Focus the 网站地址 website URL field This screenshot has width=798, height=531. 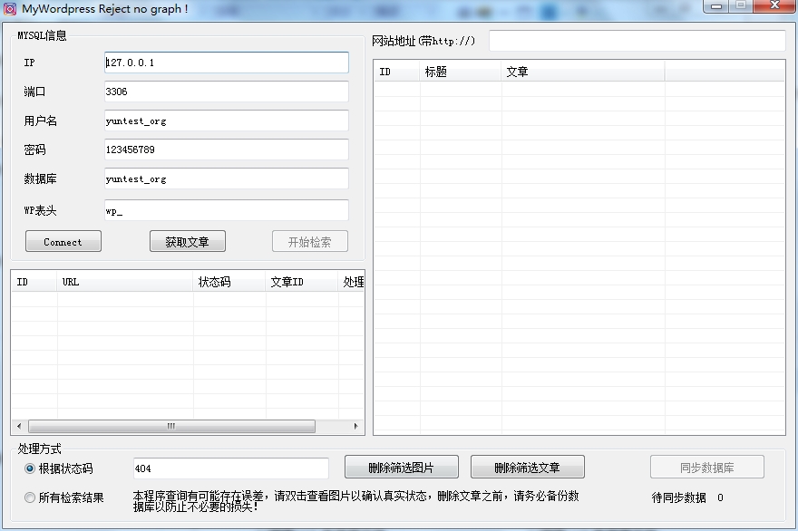[637, 41]
